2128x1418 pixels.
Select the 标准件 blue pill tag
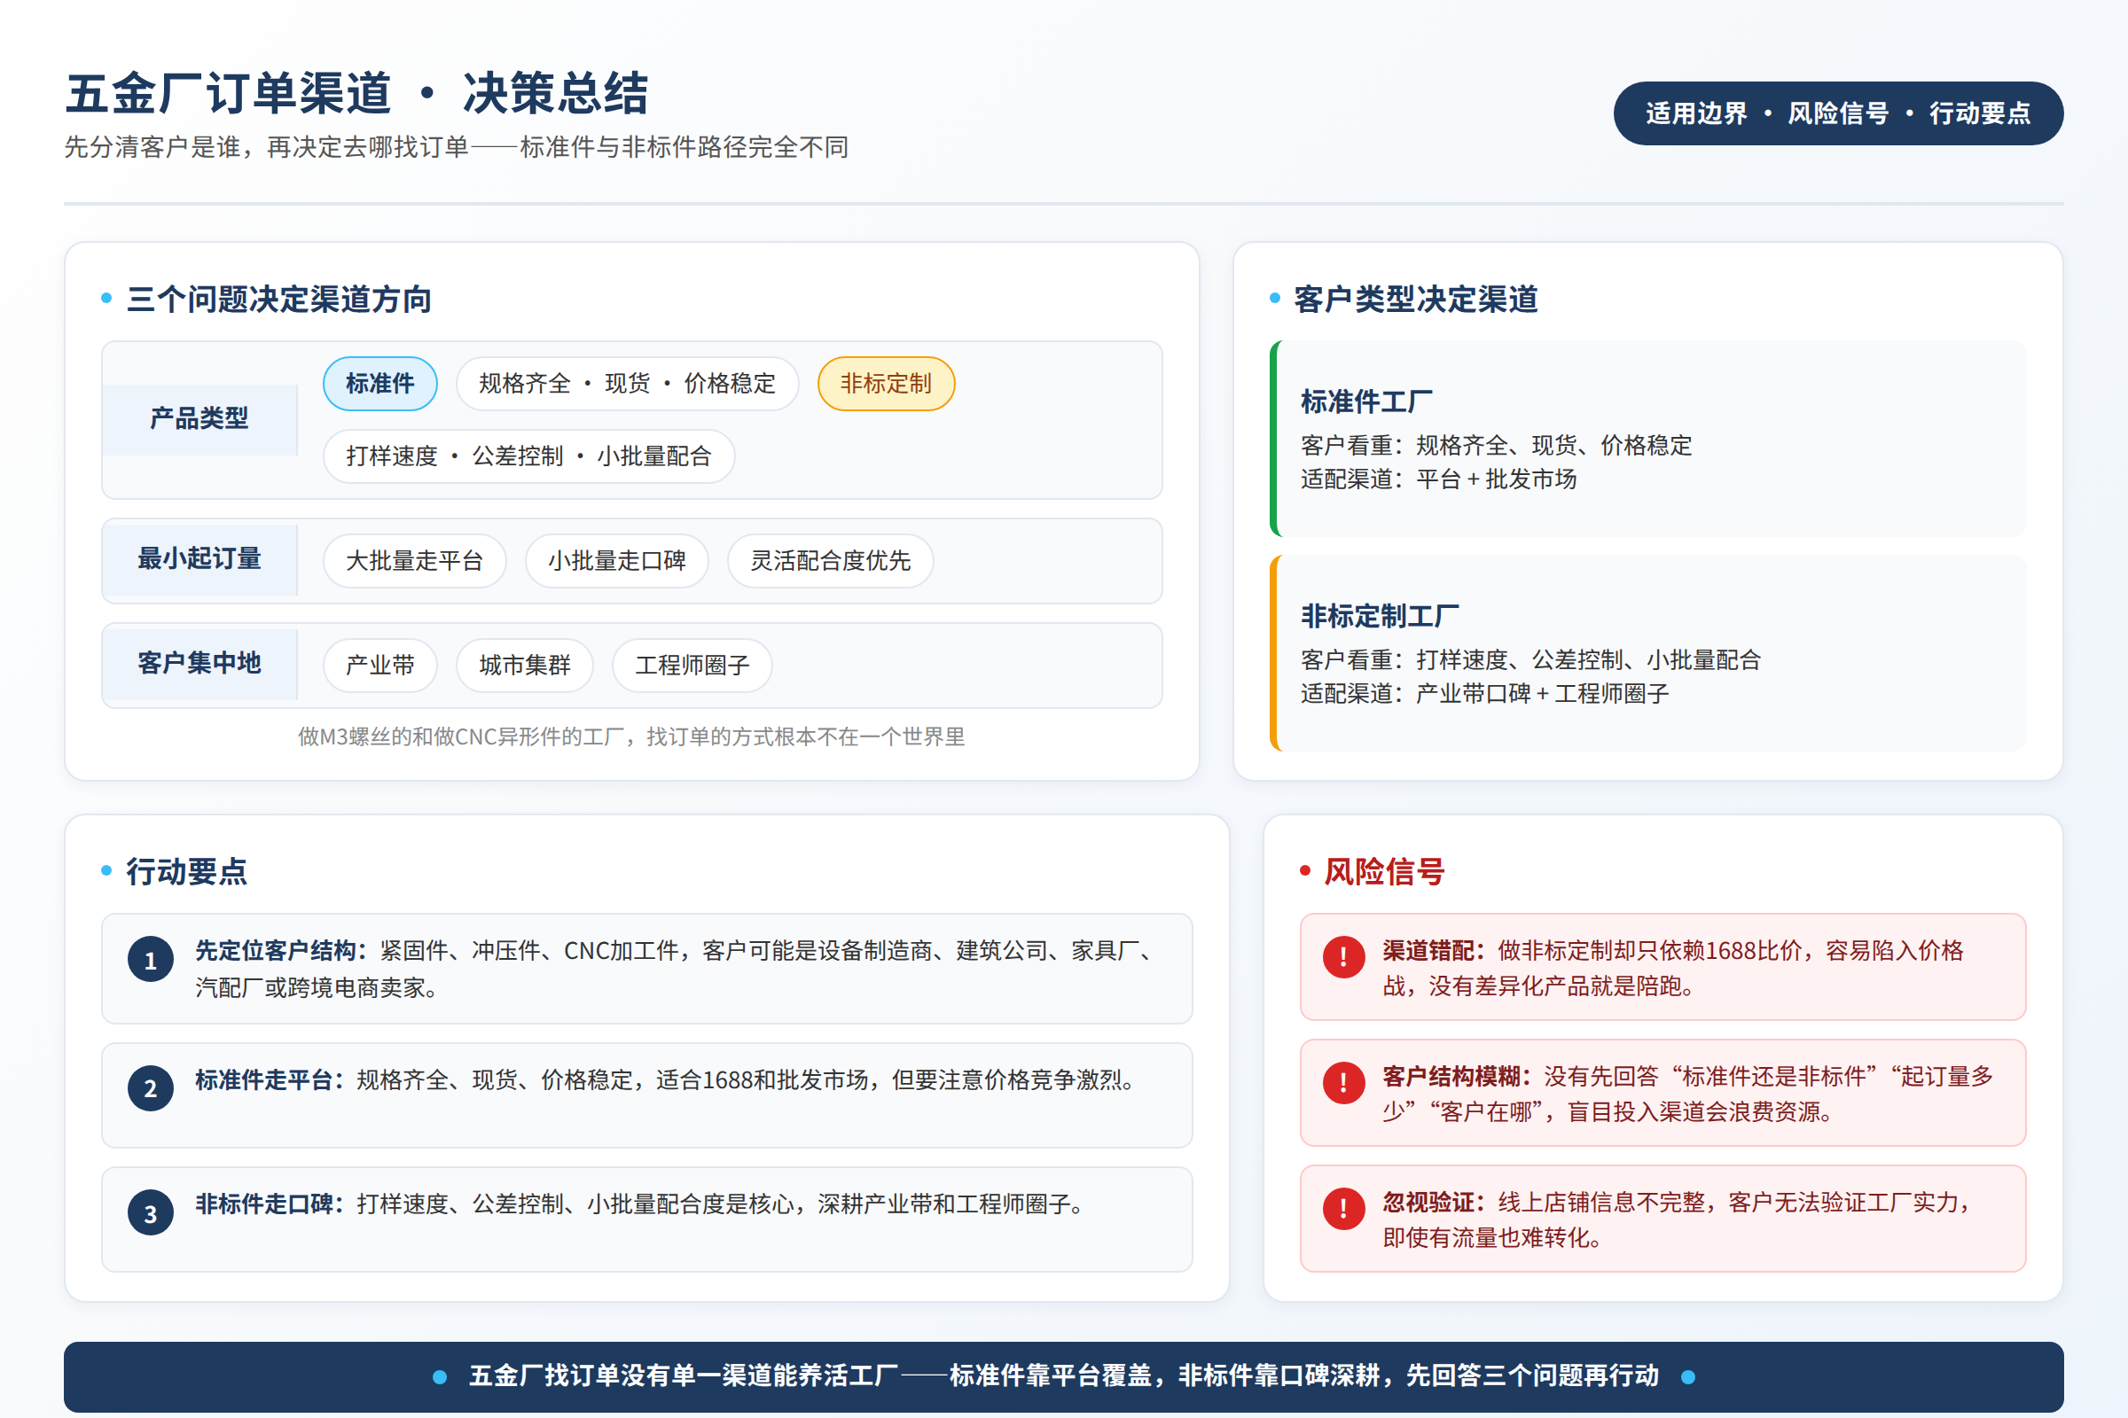380,384
